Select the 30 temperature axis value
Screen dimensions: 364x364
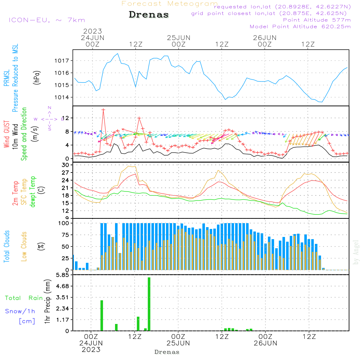[x=65, y=165]
